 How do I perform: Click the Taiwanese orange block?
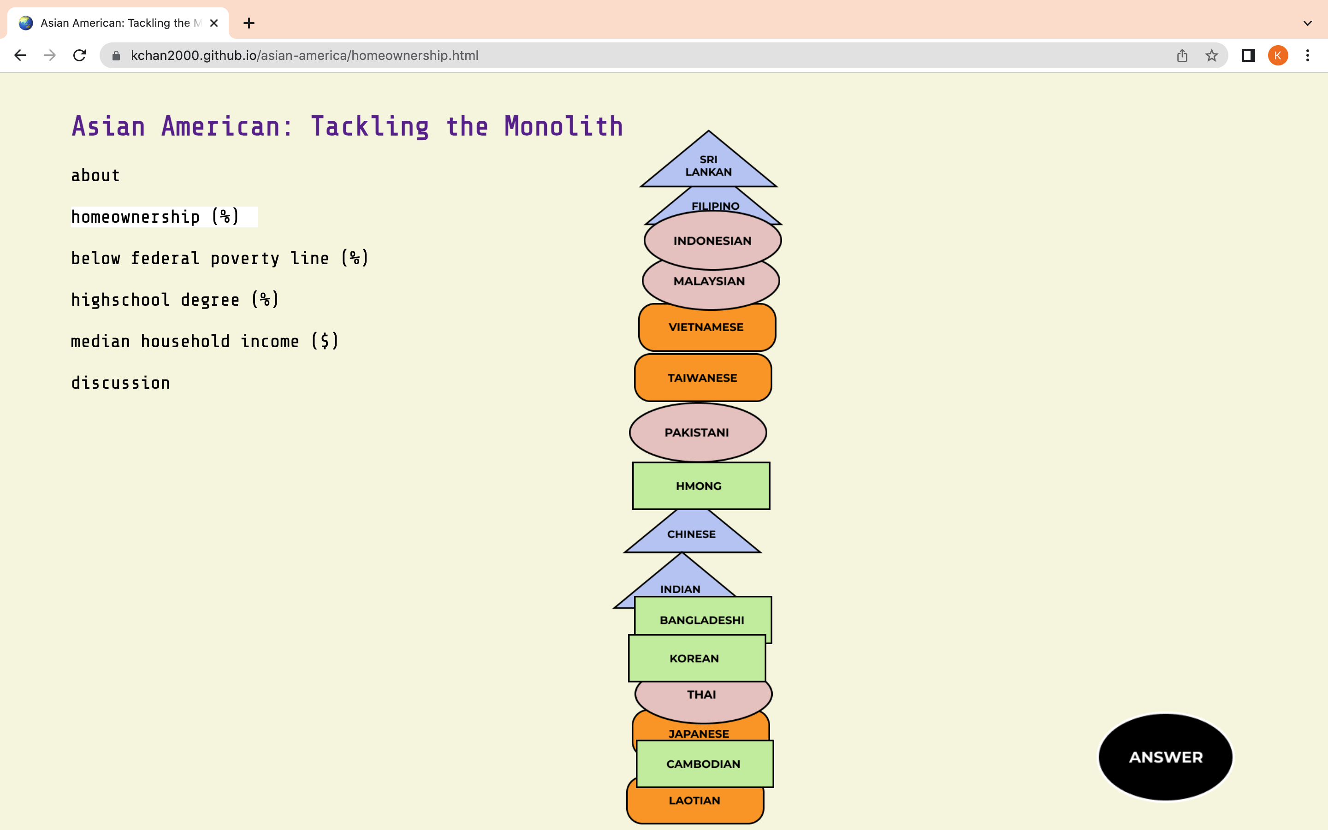[x=703, y=378]
